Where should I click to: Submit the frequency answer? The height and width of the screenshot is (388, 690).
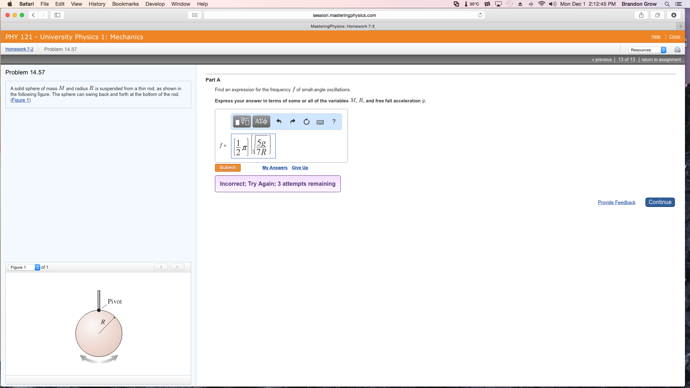pyautogui.click(x=227, y=167)
